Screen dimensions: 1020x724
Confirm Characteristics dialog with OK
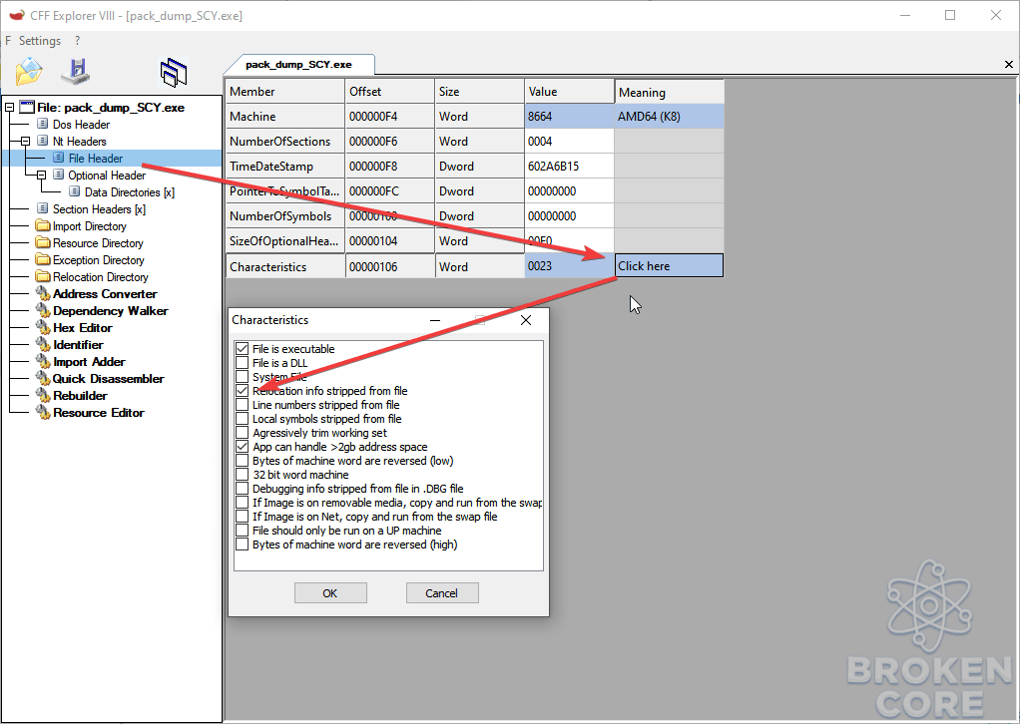pos(330,592)
